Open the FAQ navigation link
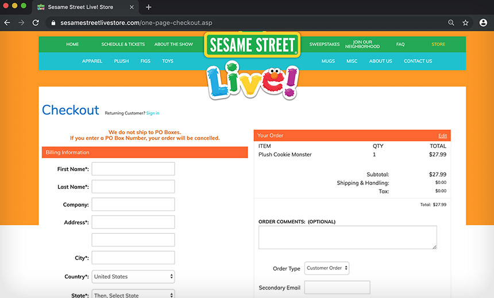Viewport: 494px width, 298px height. point(400,44)
